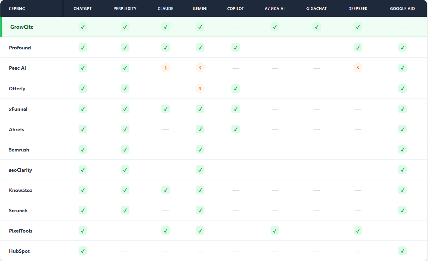Click the GigaChat column header
Viewport: 428px width, 261px height.
point(316,9)
